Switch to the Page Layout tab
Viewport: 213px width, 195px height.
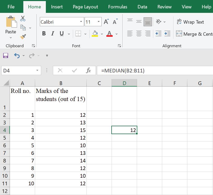85,7
